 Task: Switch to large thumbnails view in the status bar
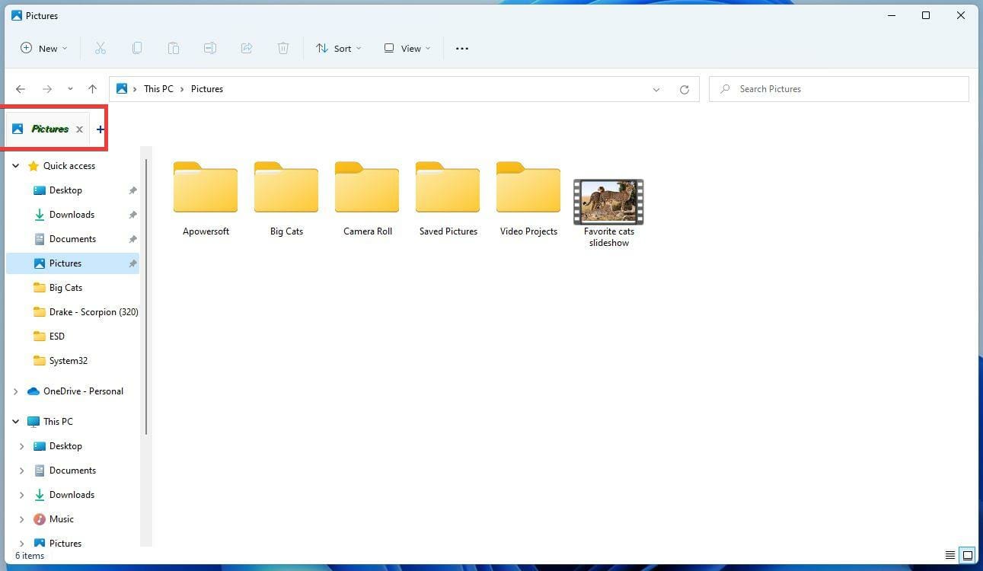(967, 555)
